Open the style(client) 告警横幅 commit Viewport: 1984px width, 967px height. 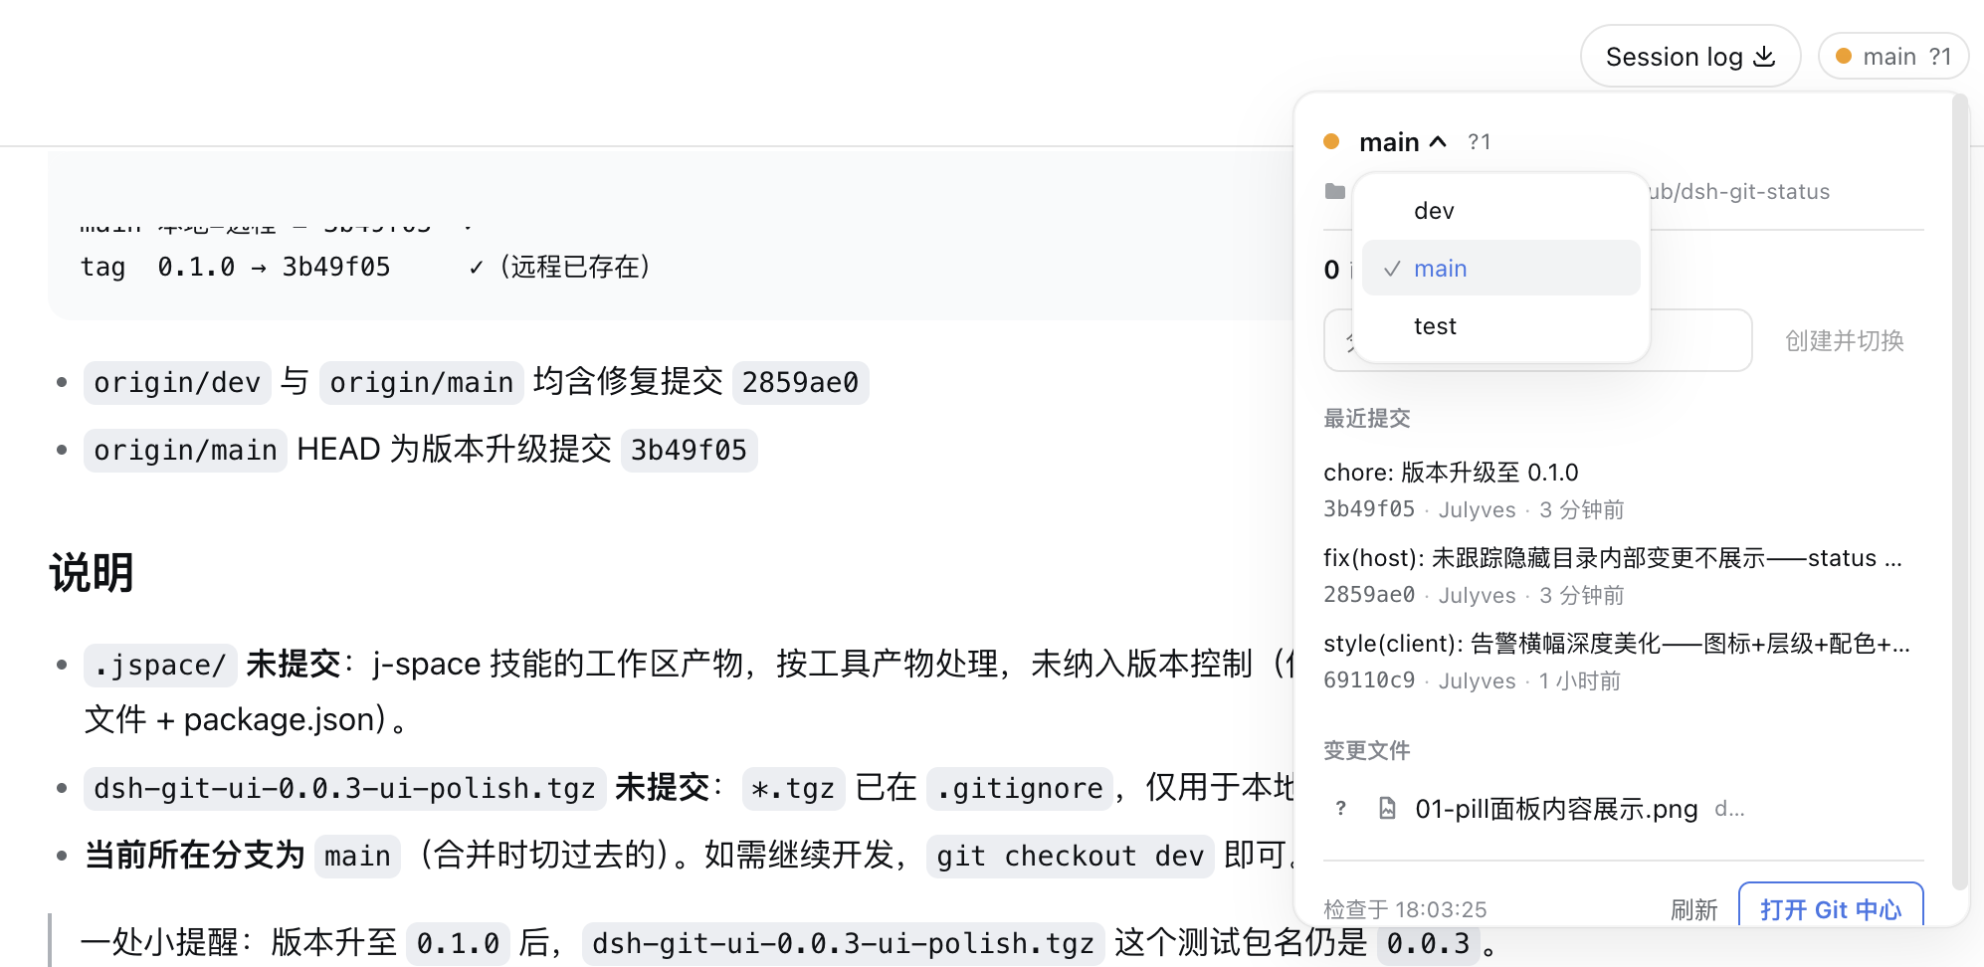pyautogui.click(x=1617, y=644)
